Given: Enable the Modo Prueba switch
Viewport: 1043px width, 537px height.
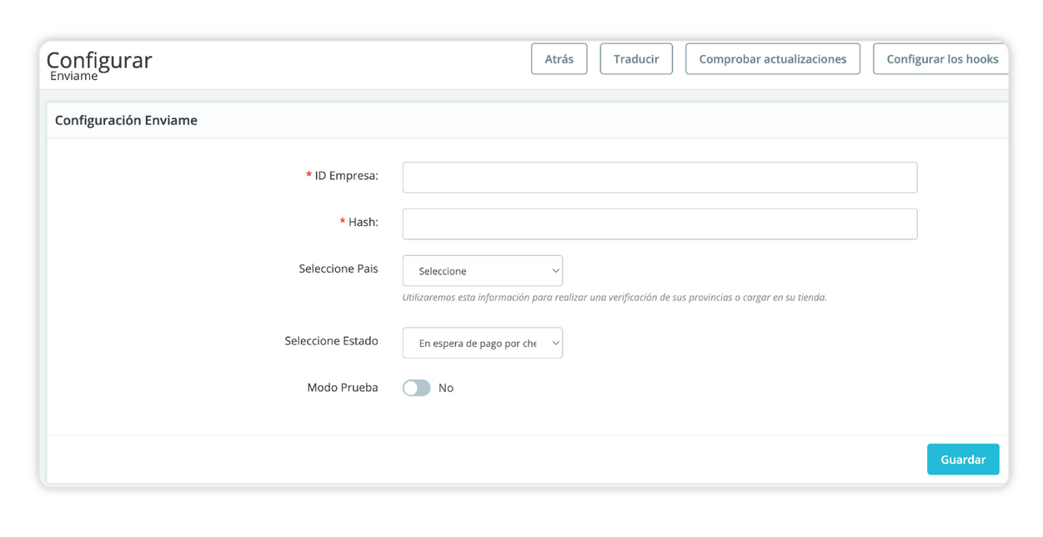Looking at the screenshot, I should tap(416, 388).
